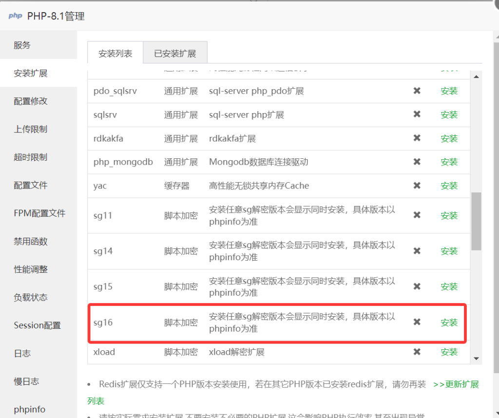Image resolution: width=499 pixels, height=418 pixels.
Task: Click the PHP logo icon in title bar
Action: (x=15, y=16)
